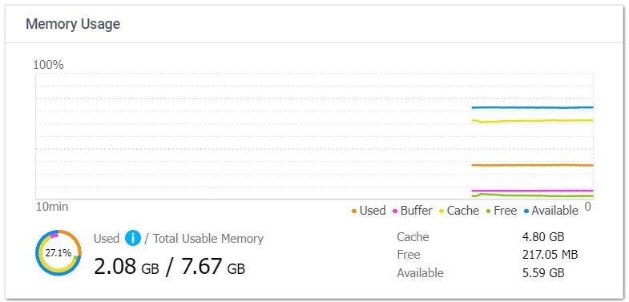Click the blue info icon beside Used

(x=133, y=238)
